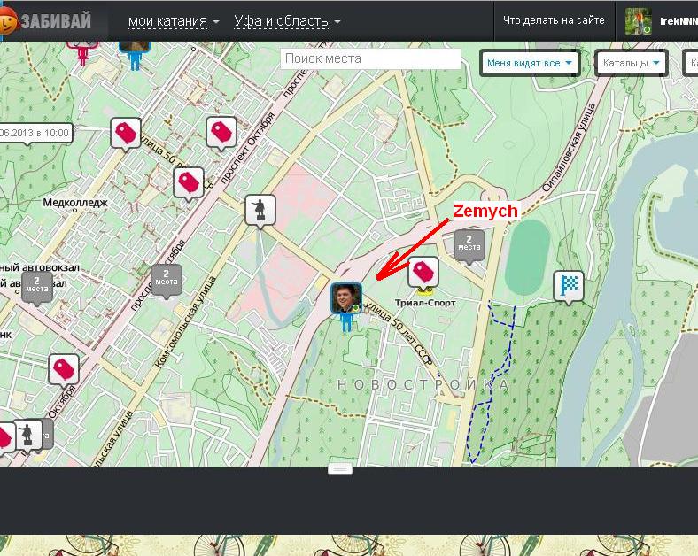Click into the Поиск места search field

point(370,58)
